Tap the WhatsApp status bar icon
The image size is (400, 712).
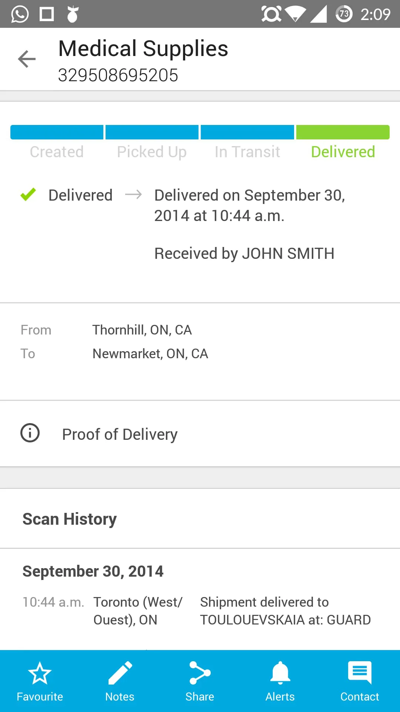[x=20, y=14]
